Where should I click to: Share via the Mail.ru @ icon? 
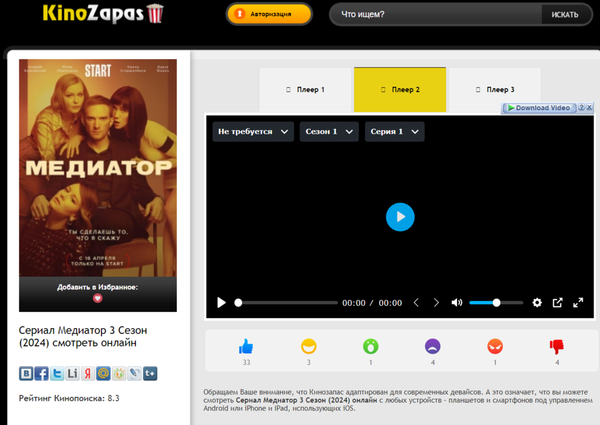pos(103,373)
